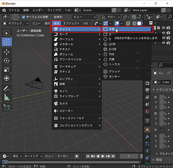Image resolution: width=173 pixels, height=168 pixels.
Task: Open the Output properties printer icon
Action: pos(147,90)
